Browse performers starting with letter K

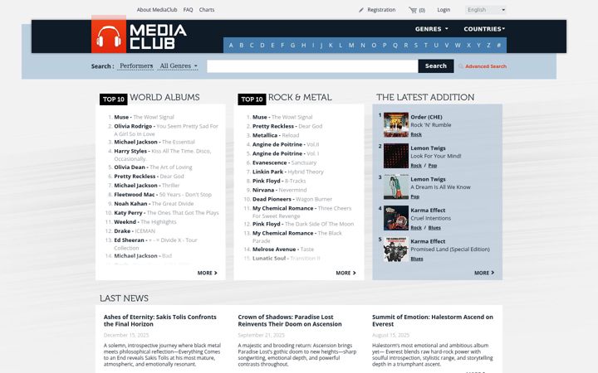(x=331, y=46)
